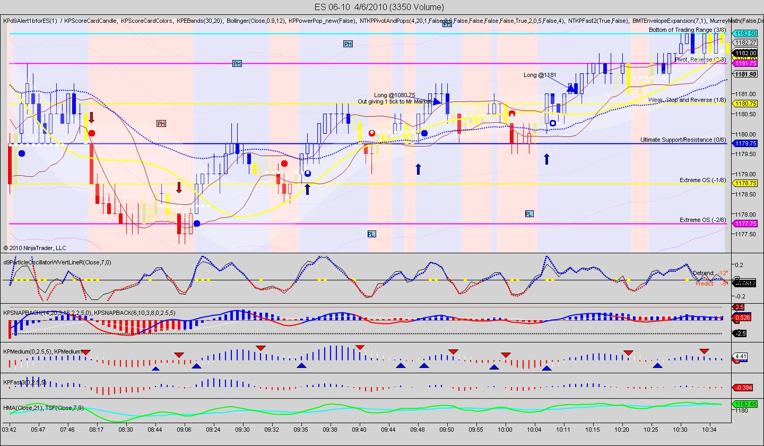Click the white 4.41 KPMedium value marker
This screenshot has width=764, height=446.
tap(741, 356)
